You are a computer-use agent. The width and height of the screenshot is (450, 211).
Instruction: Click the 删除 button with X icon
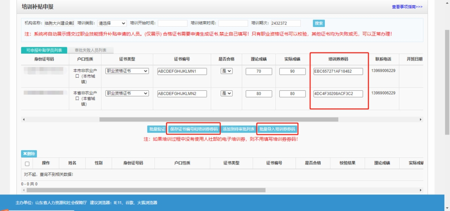(29, 154)
